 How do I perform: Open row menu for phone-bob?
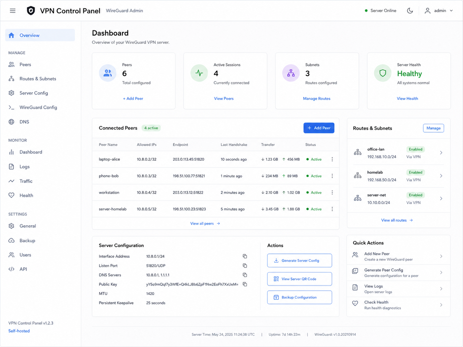coord(332,176)
